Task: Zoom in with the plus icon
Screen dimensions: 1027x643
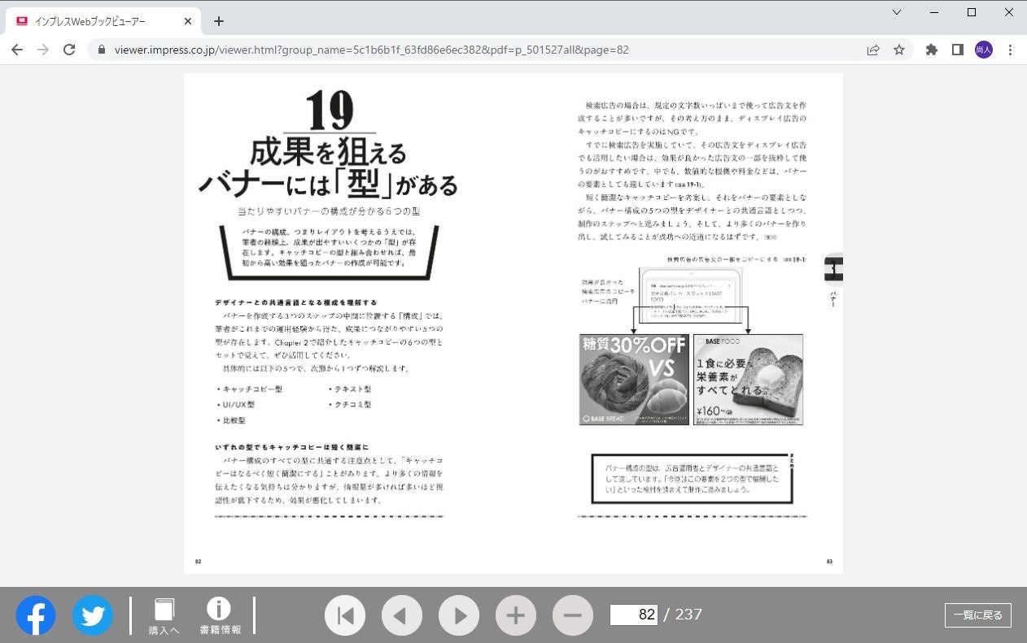Action: (x=516, y=615)
